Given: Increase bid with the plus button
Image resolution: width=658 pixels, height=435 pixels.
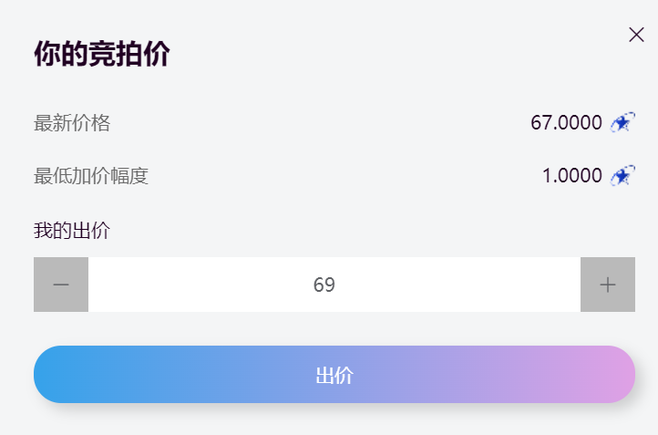Looking at the screenshot, I should [x=608, y=285].
